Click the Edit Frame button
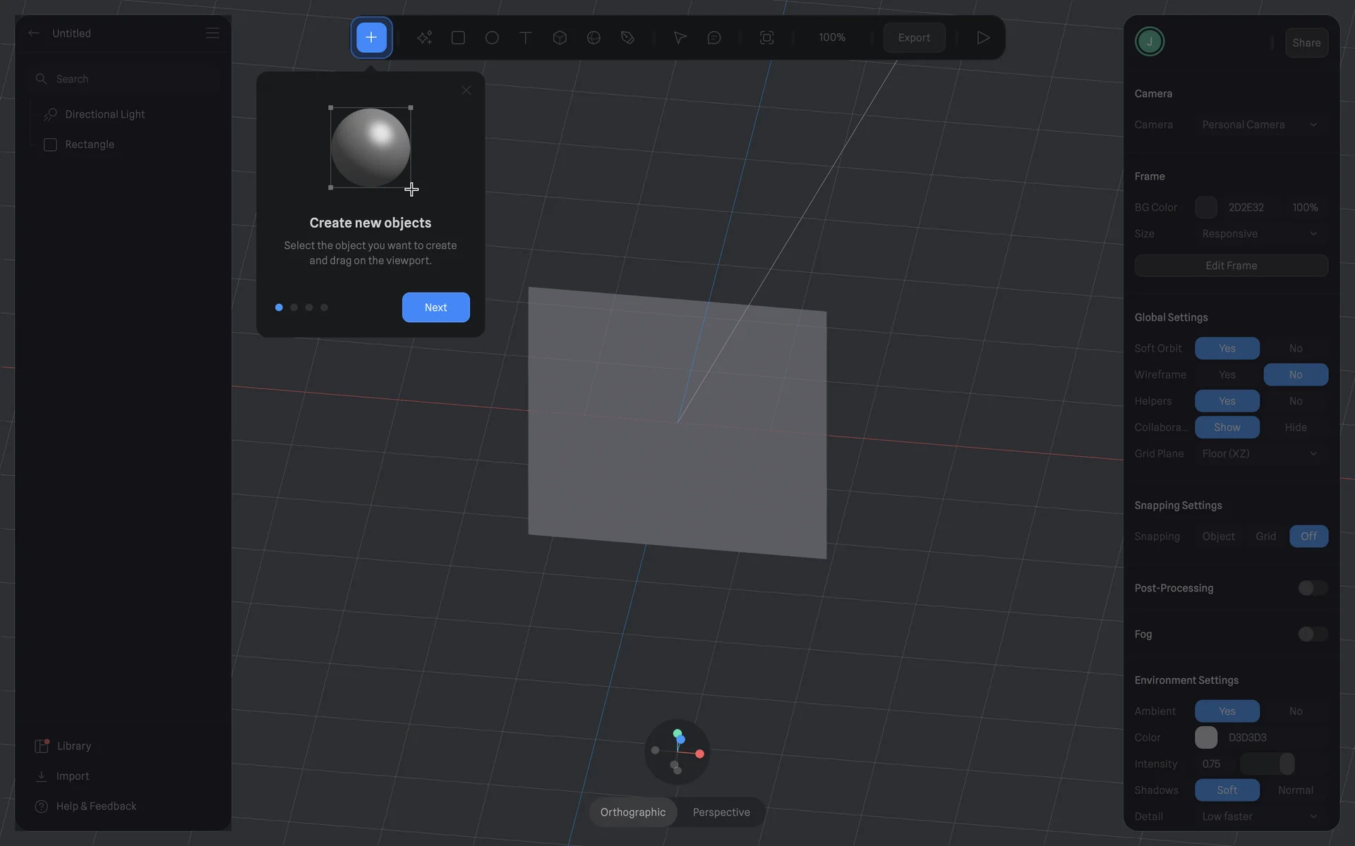1355x846 pixels. [x=1231, y=266]
